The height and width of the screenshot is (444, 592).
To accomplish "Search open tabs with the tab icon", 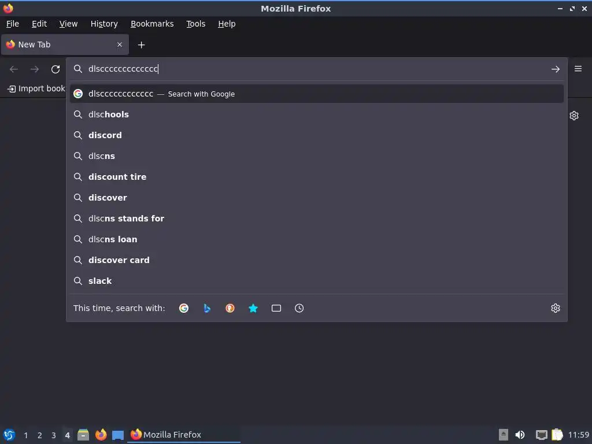I will [276, 308].
